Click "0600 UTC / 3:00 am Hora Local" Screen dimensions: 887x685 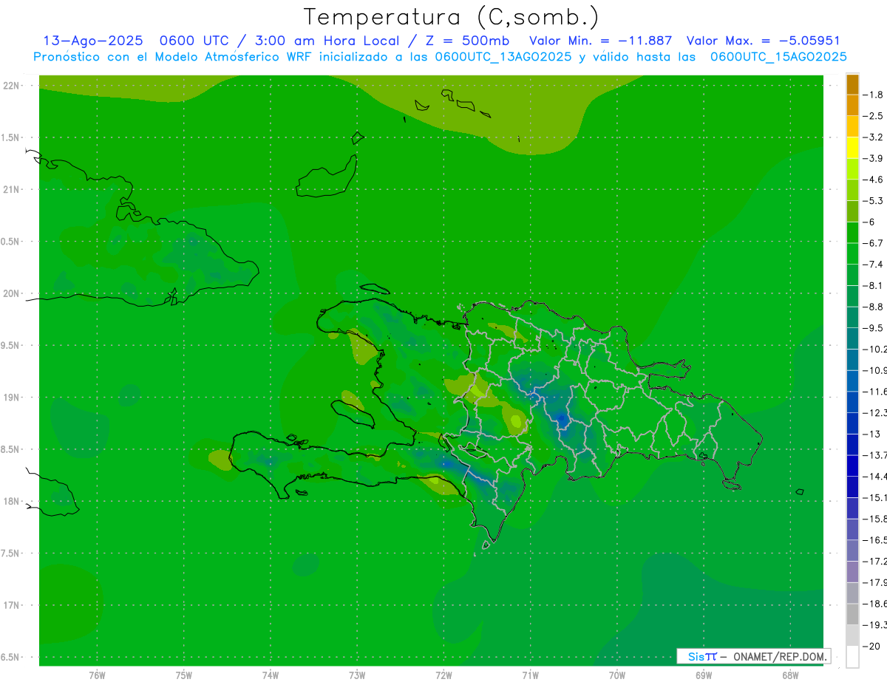pyautogui.click(x=279, y=41)
